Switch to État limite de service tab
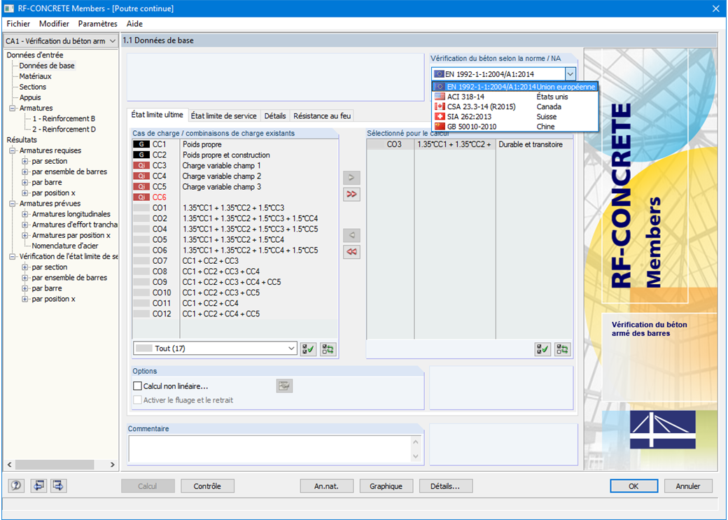This screenshot has width=728, height=520. (224, 115)
